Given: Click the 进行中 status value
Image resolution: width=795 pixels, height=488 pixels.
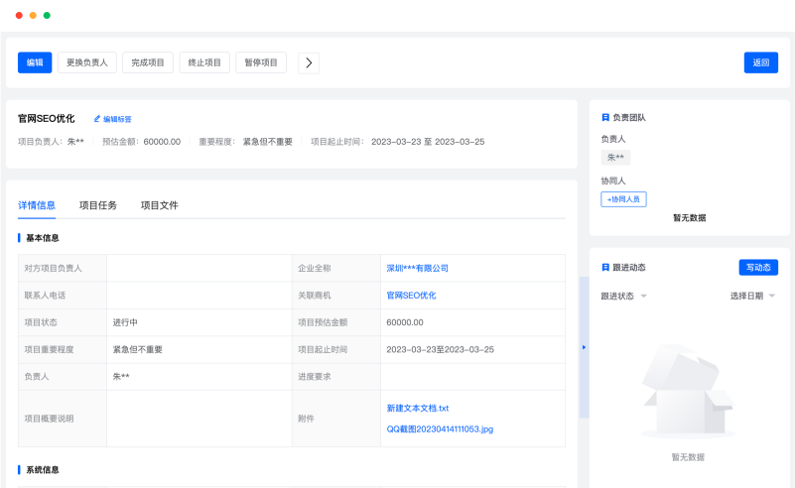Looking at the screenshot, I should (x=125, y=322).
